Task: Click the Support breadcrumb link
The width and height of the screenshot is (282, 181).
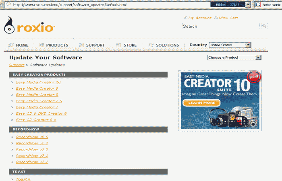Action: coord(17,65)
